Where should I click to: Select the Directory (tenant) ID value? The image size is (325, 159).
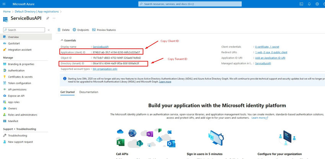[115, 64]
